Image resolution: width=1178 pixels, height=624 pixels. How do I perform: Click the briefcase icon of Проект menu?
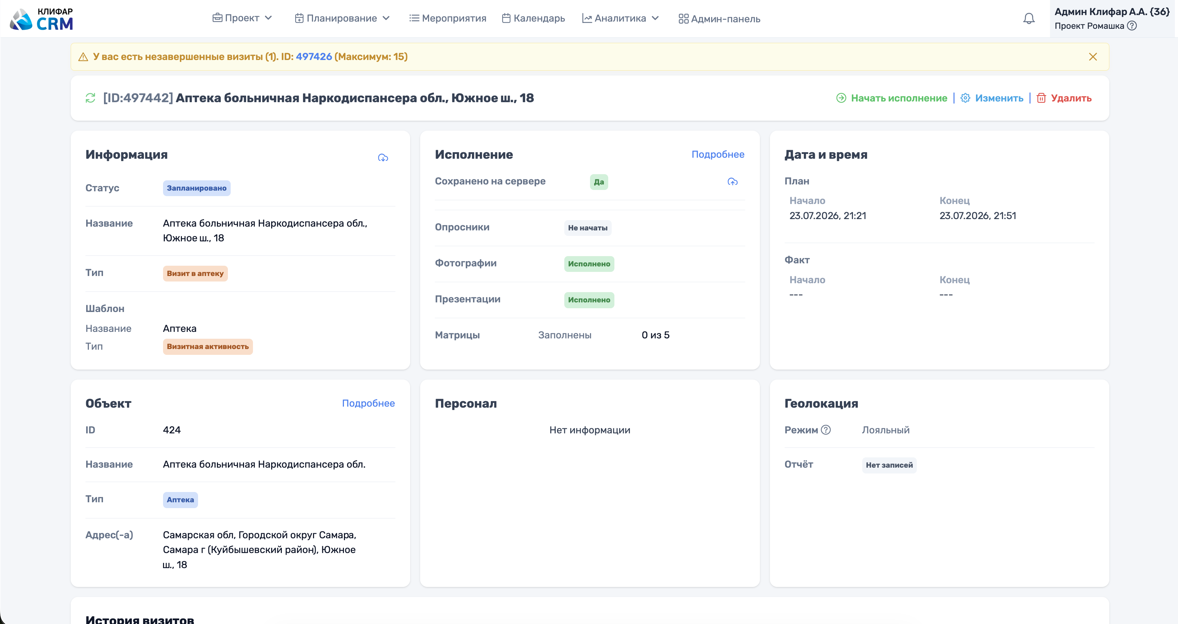tap(218, 18)
